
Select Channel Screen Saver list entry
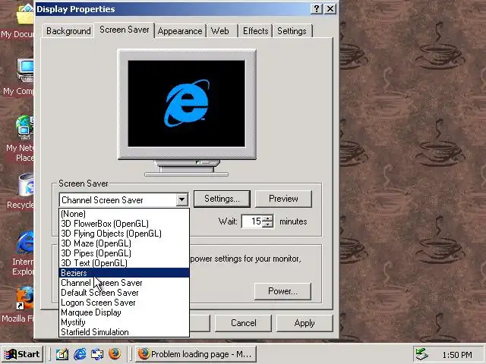tap(124, 283)
